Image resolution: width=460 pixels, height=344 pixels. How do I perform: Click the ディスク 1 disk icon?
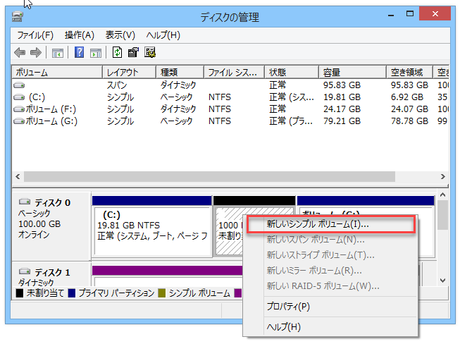25,271
